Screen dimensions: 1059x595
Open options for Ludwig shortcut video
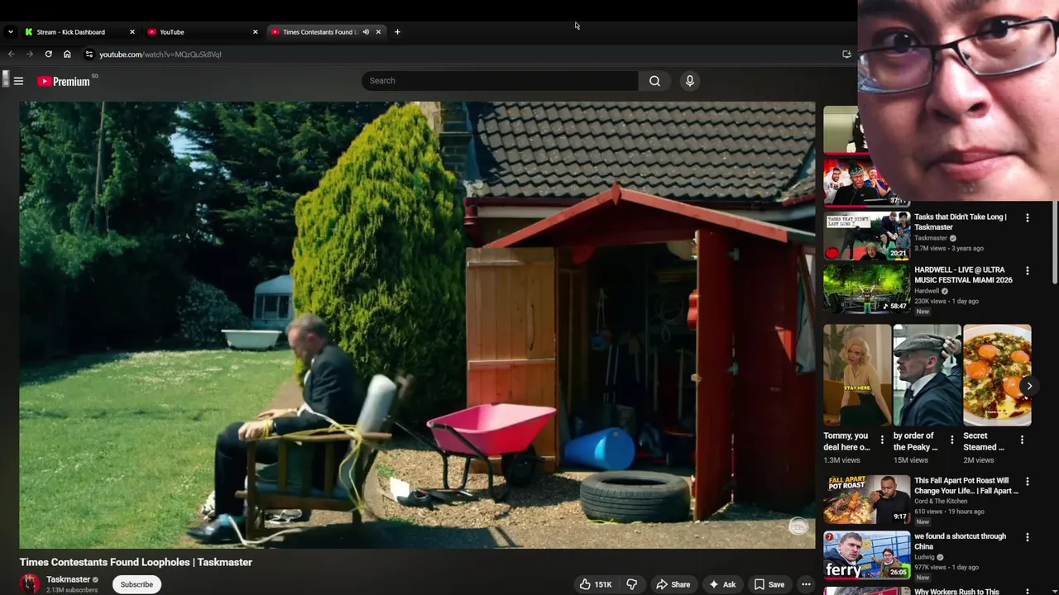click(x=1028, y=537)
